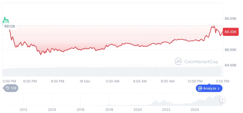Select year 2022 on the overview timeline

166,110
